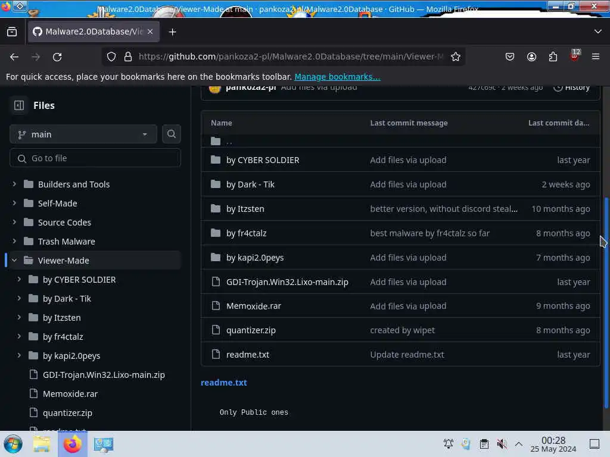Open by Itzsten folder in table
This screenshot has height=457, width=610.
pos(245,209)
